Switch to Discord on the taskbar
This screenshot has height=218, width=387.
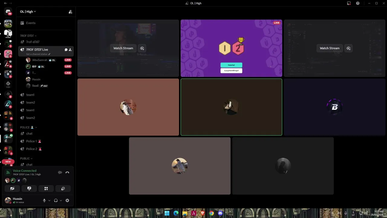pos(220,213)
